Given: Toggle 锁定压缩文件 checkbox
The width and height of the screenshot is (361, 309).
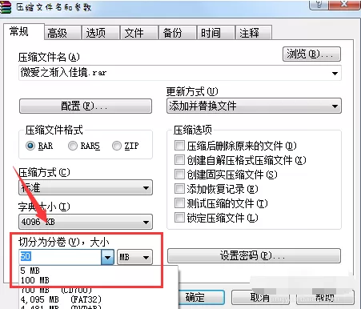Looking at the screenshot, I should tap(179, 218).
